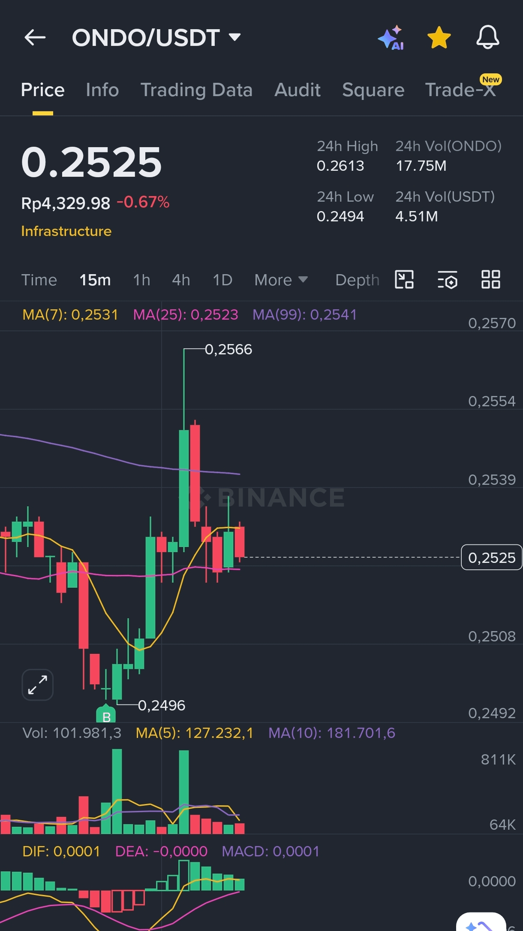Image resolution: width=523 pixels, height=931 pixels.
Task: Toggle the yellow favorite star
Action: 439,38
